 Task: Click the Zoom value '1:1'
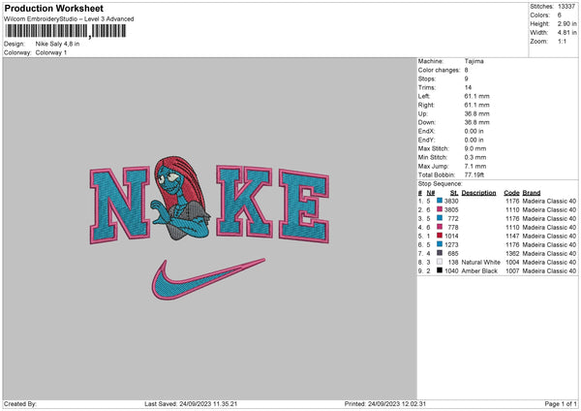(562, 41)
